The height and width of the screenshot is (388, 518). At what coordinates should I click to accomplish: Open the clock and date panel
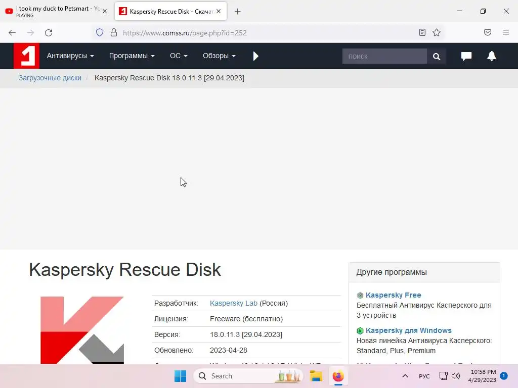(x=482, y=376)
